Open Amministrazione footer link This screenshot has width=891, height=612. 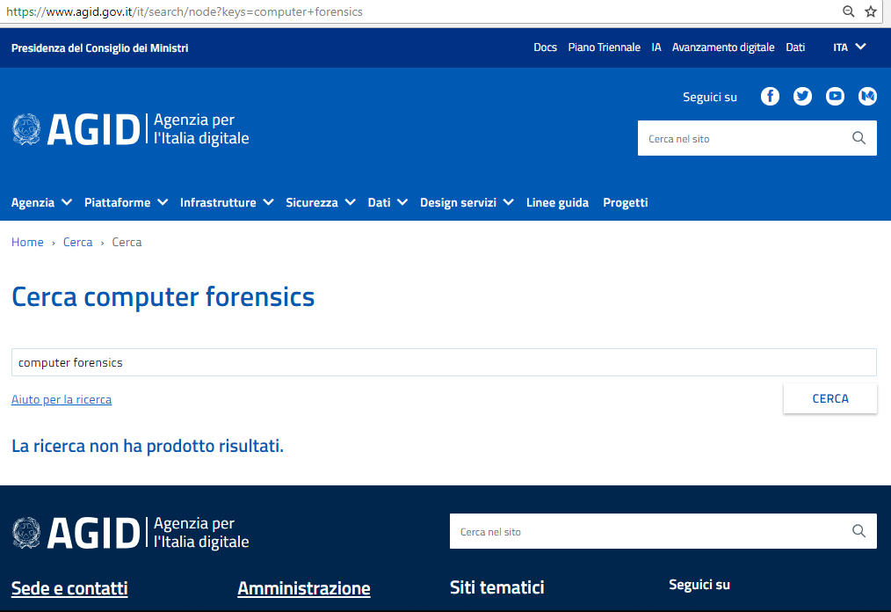[x=304, y=588]
